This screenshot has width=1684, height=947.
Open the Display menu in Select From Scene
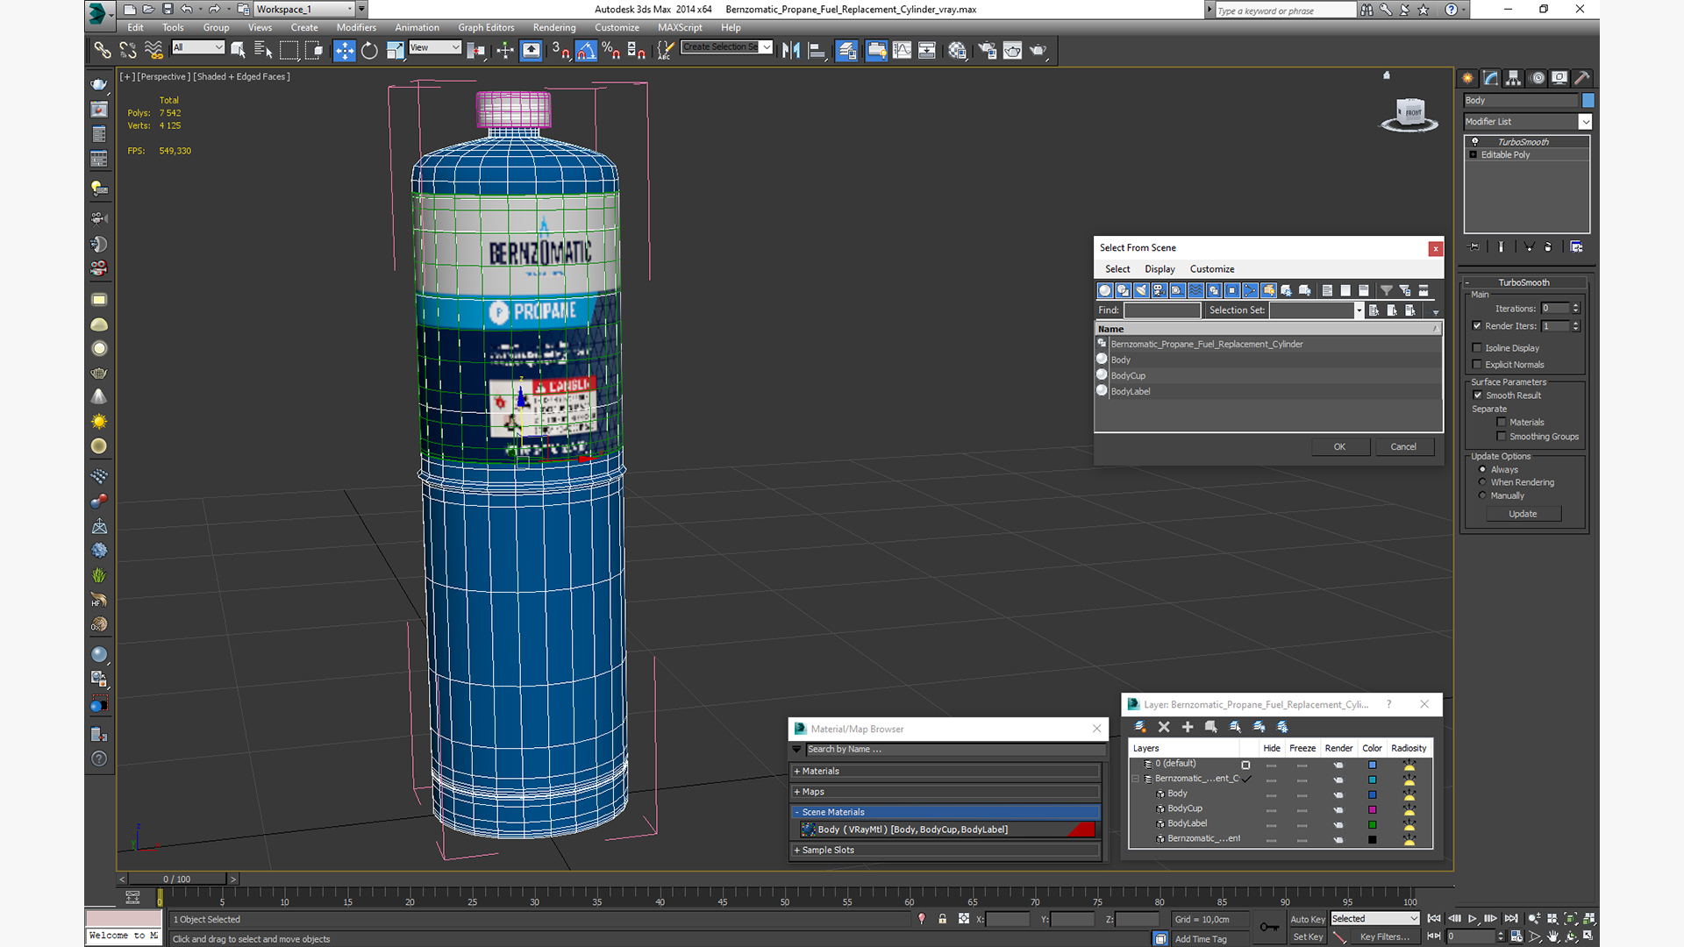click(x=1159, y=269)
